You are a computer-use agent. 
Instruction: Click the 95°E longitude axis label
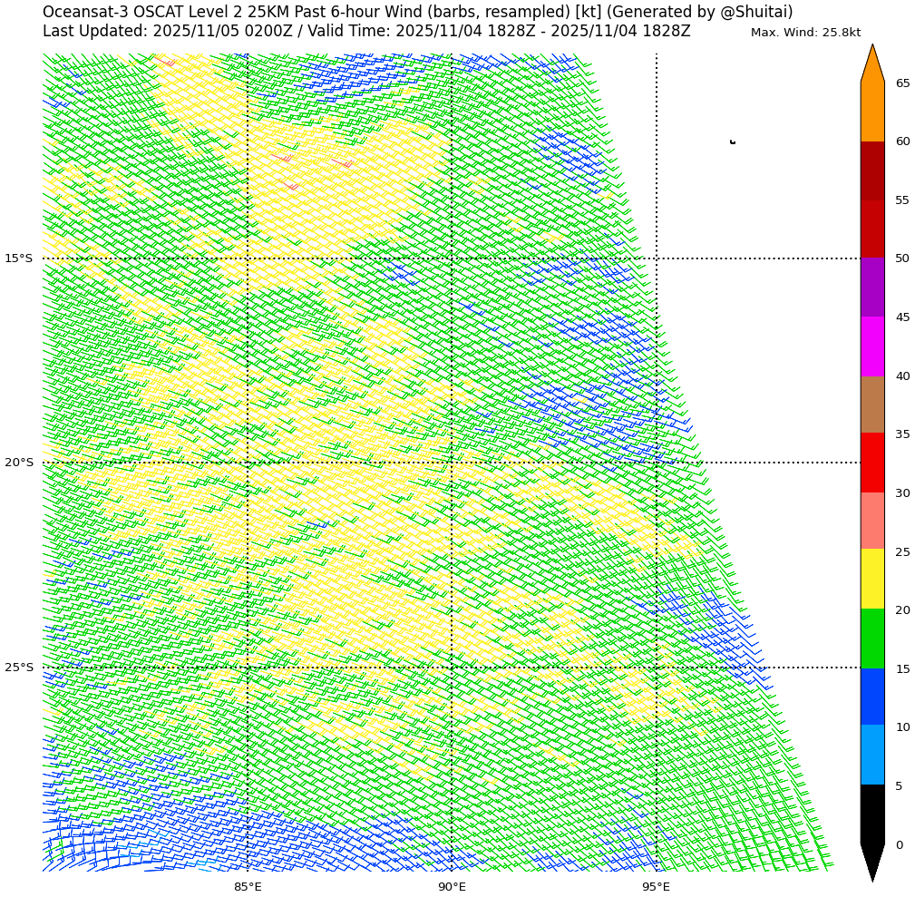pyautogui.click(x=656, y=886)
